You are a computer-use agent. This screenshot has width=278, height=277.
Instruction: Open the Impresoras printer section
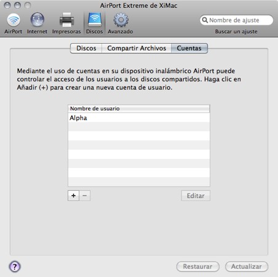click(66, 23)
